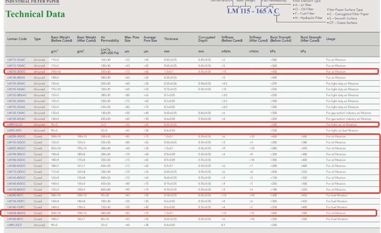Select 'Burst Strength (Before Cured)' column header
The image size is (381, 233).
[281, 39]
